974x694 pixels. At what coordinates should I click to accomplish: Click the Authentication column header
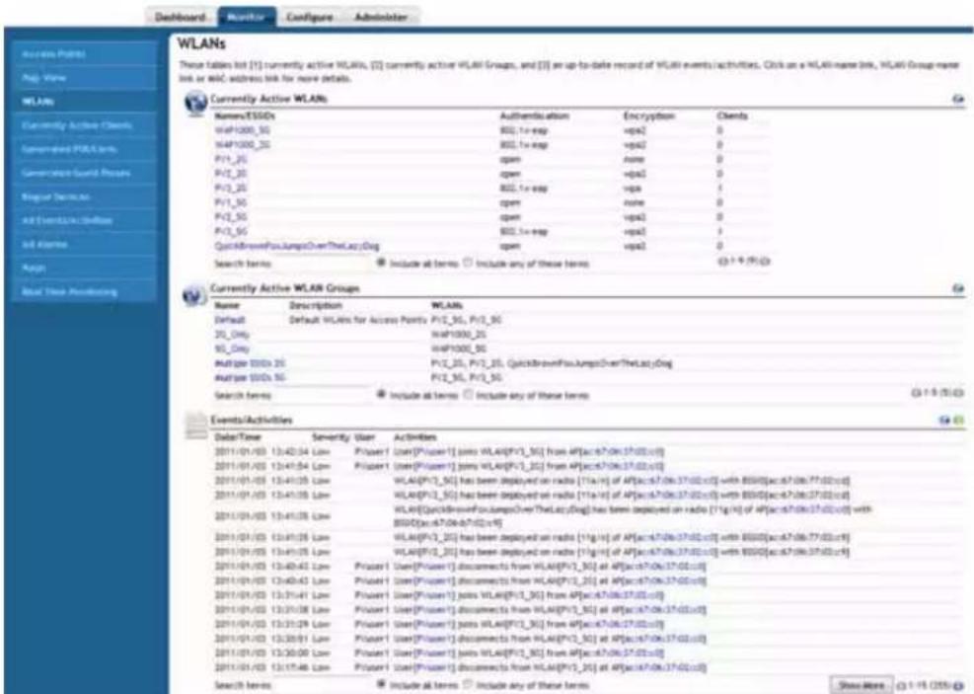pos(534,116)
